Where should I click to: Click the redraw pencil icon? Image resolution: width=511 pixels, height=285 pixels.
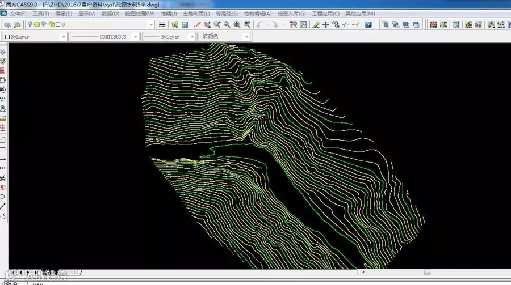(197, 25)
